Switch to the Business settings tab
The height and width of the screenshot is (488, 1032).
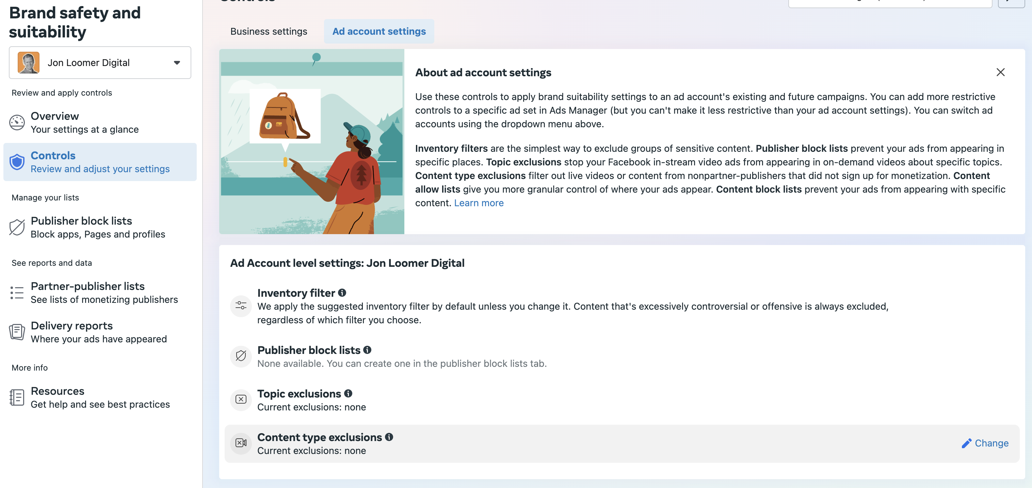(x=269, y=31)
